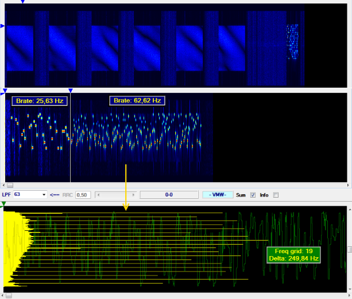Click the Brate 25,63 Hz label
352x299 pixels.
click(40, 101)
